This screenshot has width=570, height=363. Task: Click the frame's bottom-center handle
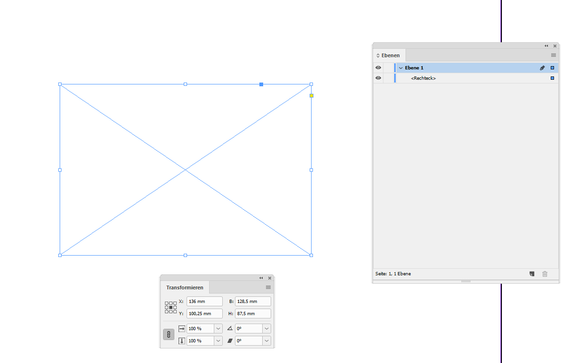pos(185,255)
